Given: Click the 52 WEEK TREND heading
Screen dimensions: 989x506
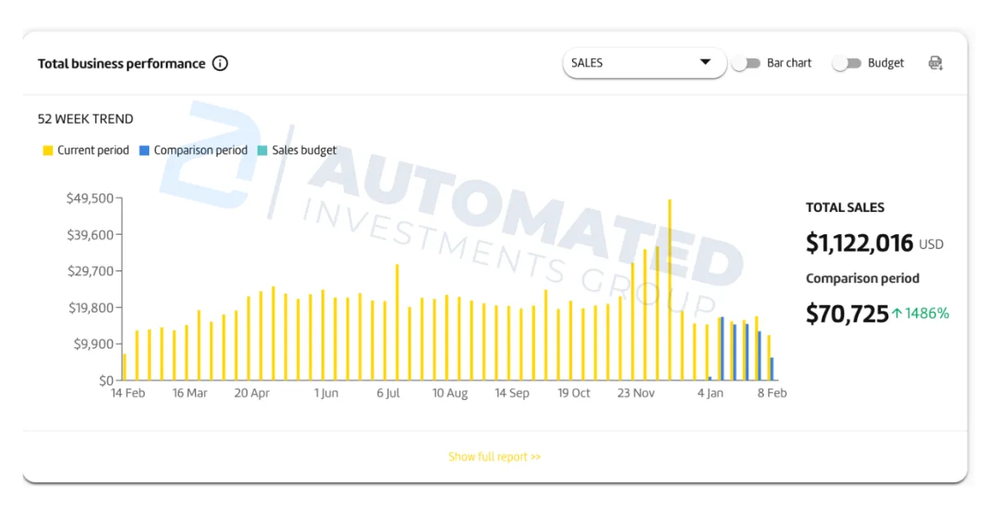Looking at the screenshot, I should (x=86, y=119).
